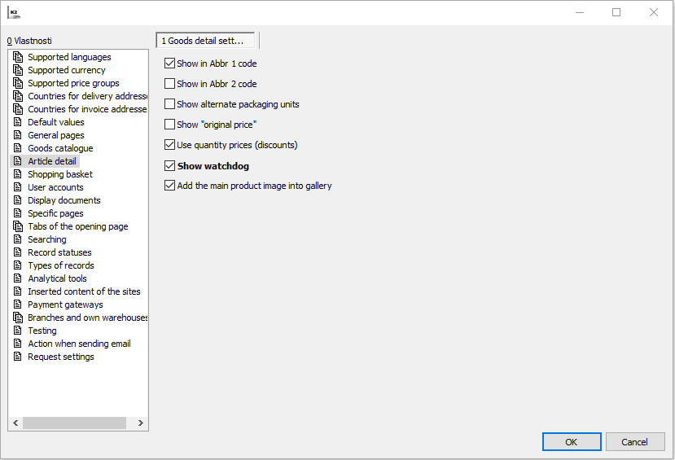Click the K2 application icon in title bar
This screenshot has width=675, height=460.
tap(13, 13)
